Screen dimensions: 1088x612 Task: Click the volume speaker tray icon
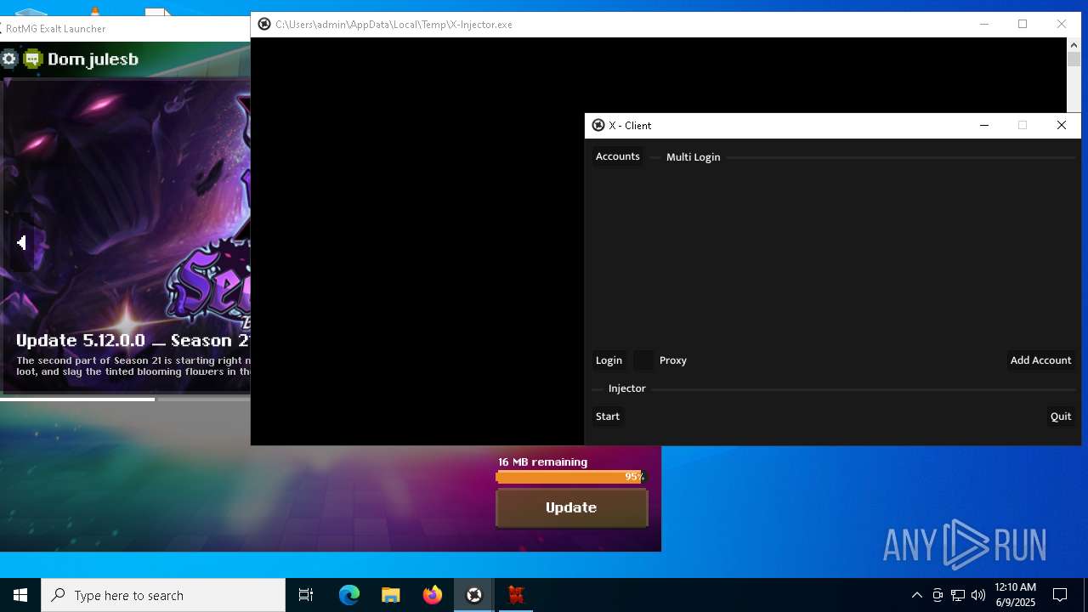978,595
